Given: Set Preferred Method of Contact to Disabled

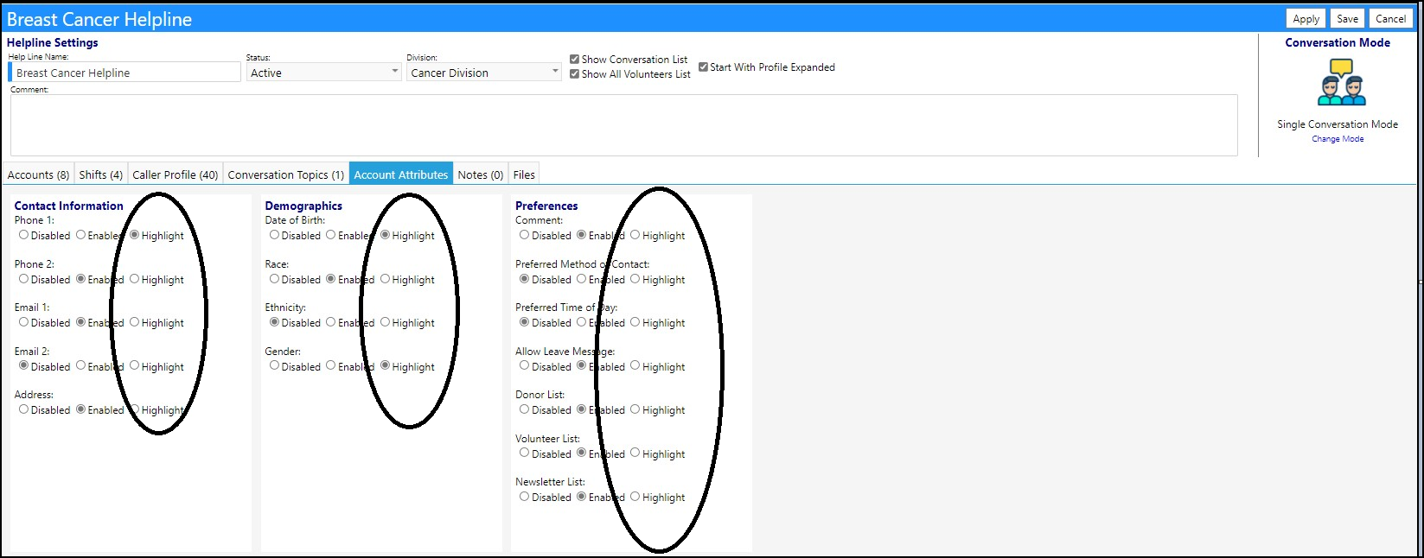Looking at the screenshot, I should [x=524, y=279].
